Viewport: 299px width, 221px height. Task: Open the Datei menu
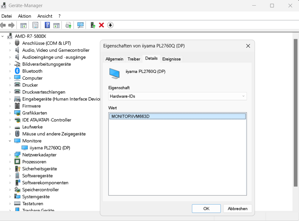(x=7, y=16)
